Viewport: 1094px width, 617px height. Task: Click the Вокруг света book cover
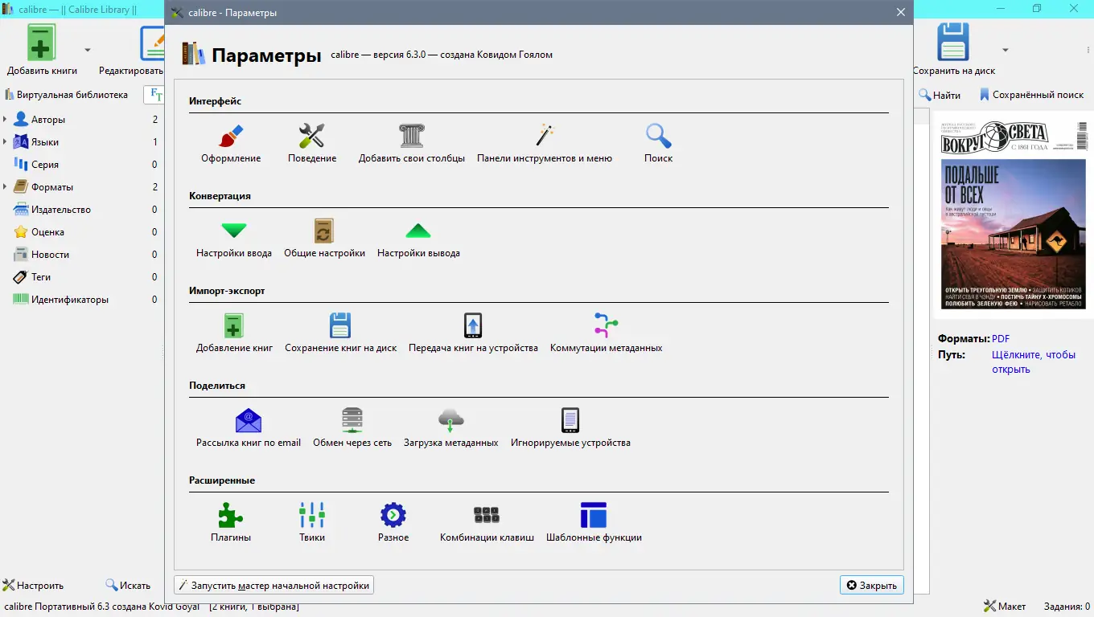[1014, 215]
